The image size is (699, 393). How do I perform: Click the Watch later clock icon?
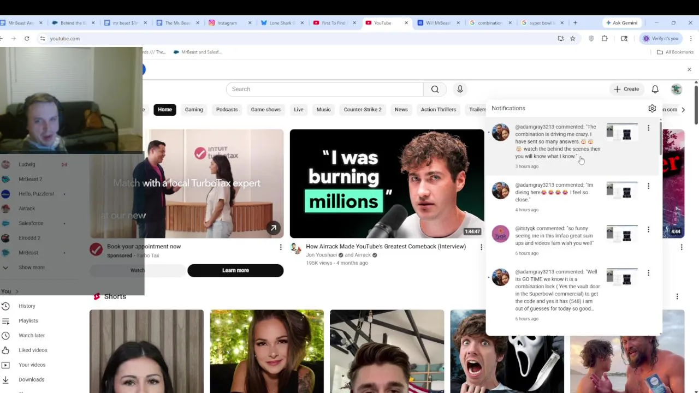pos(5,336)
